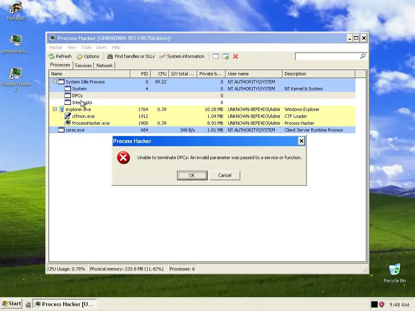Open the Hacker menu
The image size is (415, 311).
56,47
